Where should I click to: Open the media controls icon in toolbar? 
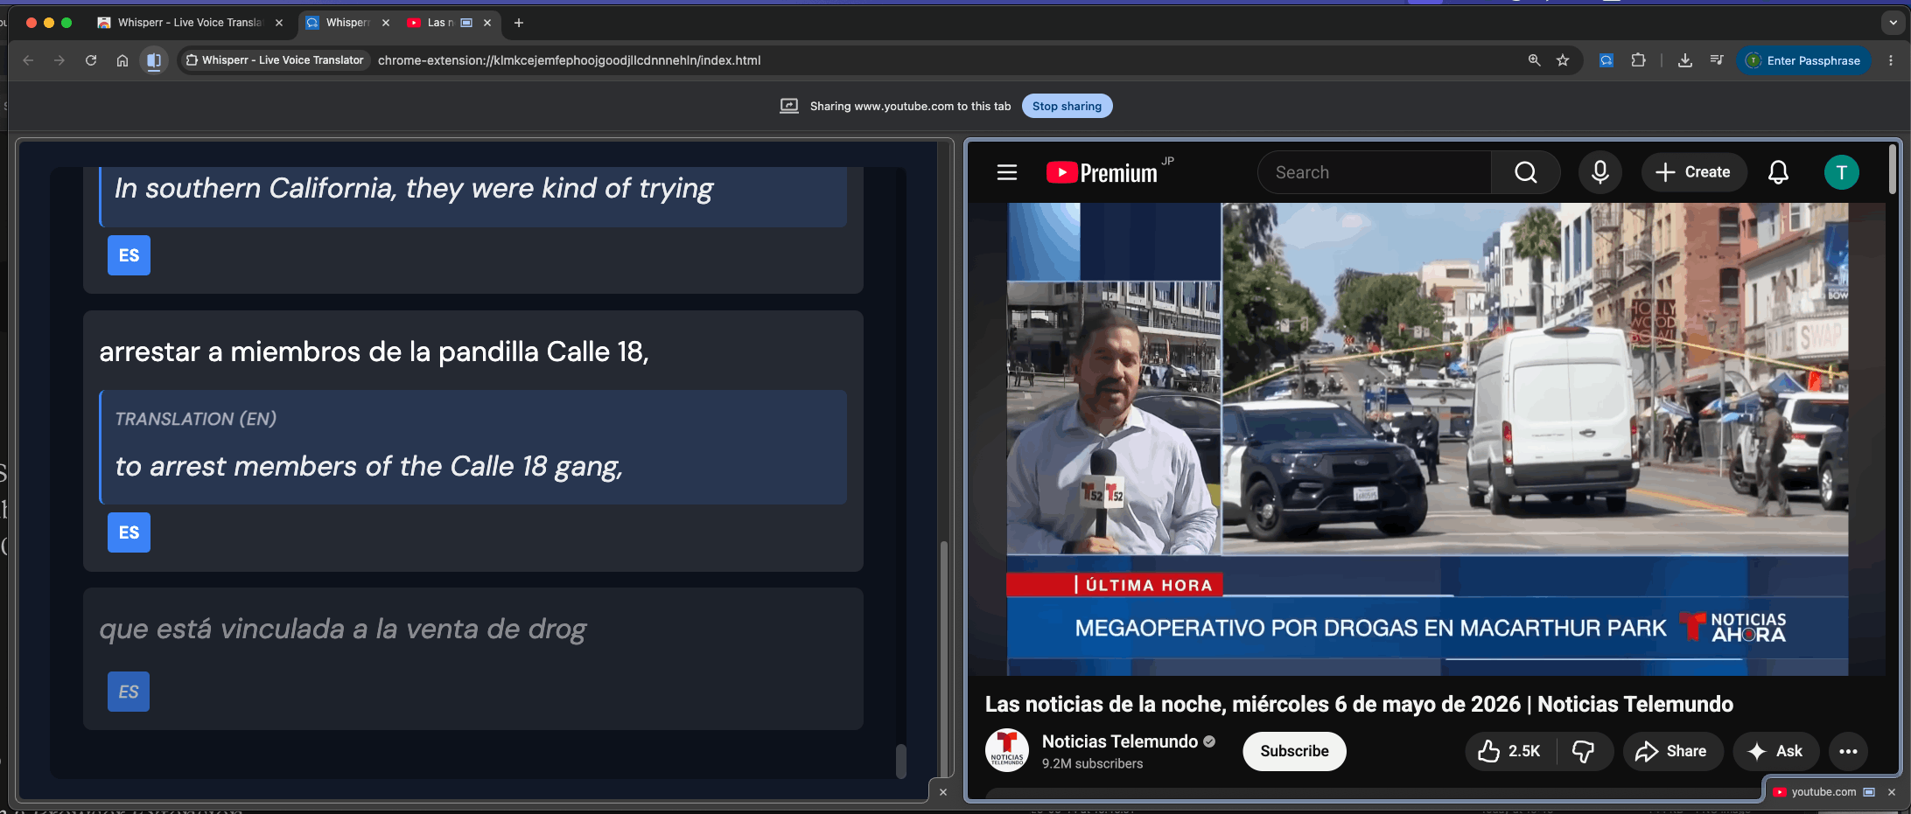tap(1716, 60)
